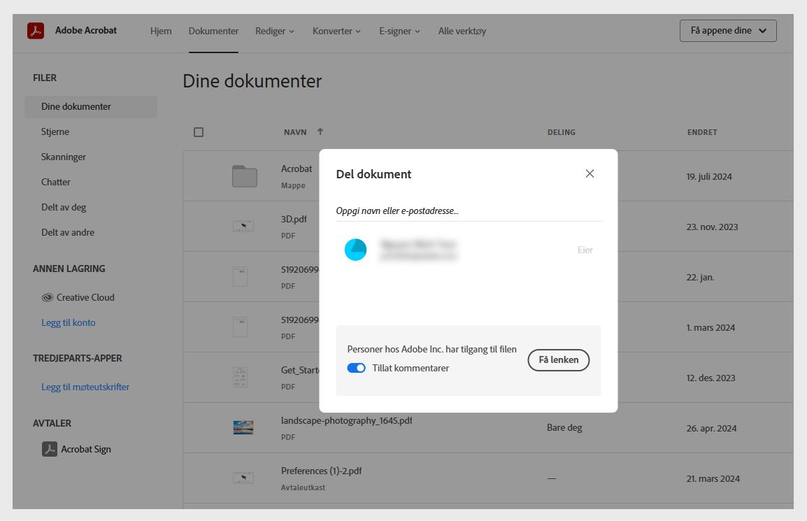This screenshot has width=807, height=521.
Task: Check the select-all documents checkbox
Action: click(199, 131)
